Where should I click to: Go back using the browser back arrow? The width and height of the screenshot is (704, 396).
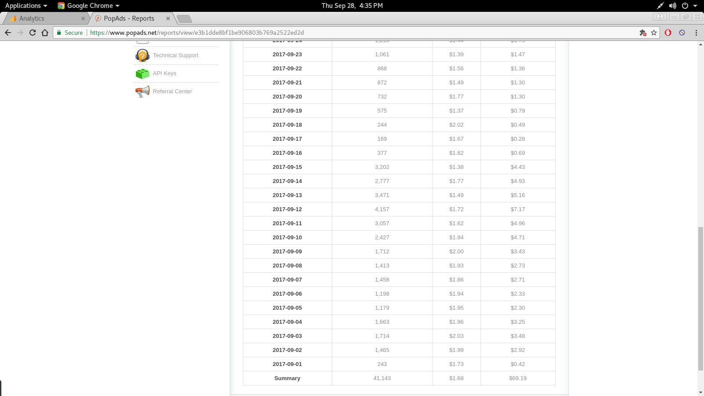click(8, 33)
